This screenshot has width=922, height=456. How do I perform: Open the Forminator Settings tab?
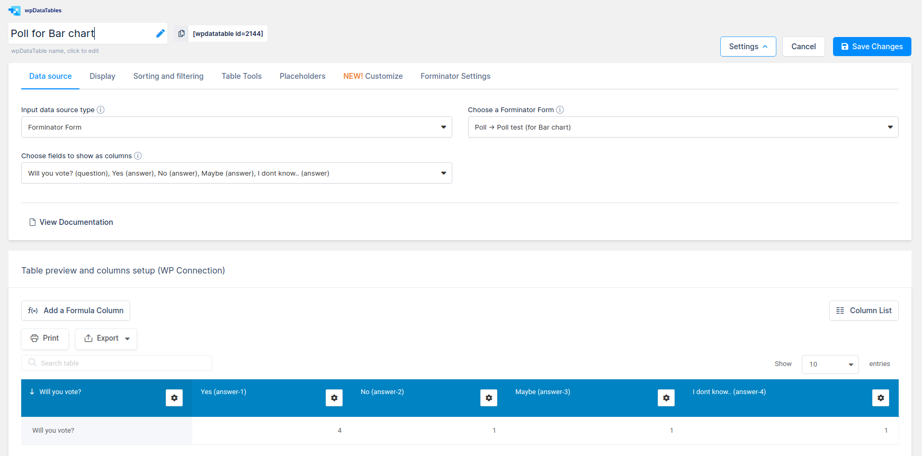coord(455,76)
